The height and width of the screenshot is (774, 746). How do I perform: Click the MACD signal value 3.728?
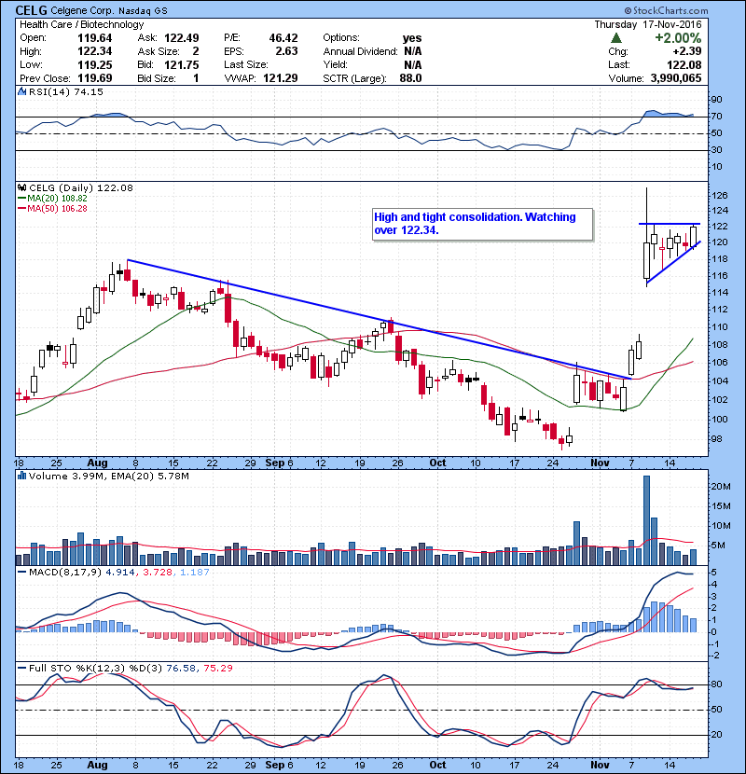[158, 573]
